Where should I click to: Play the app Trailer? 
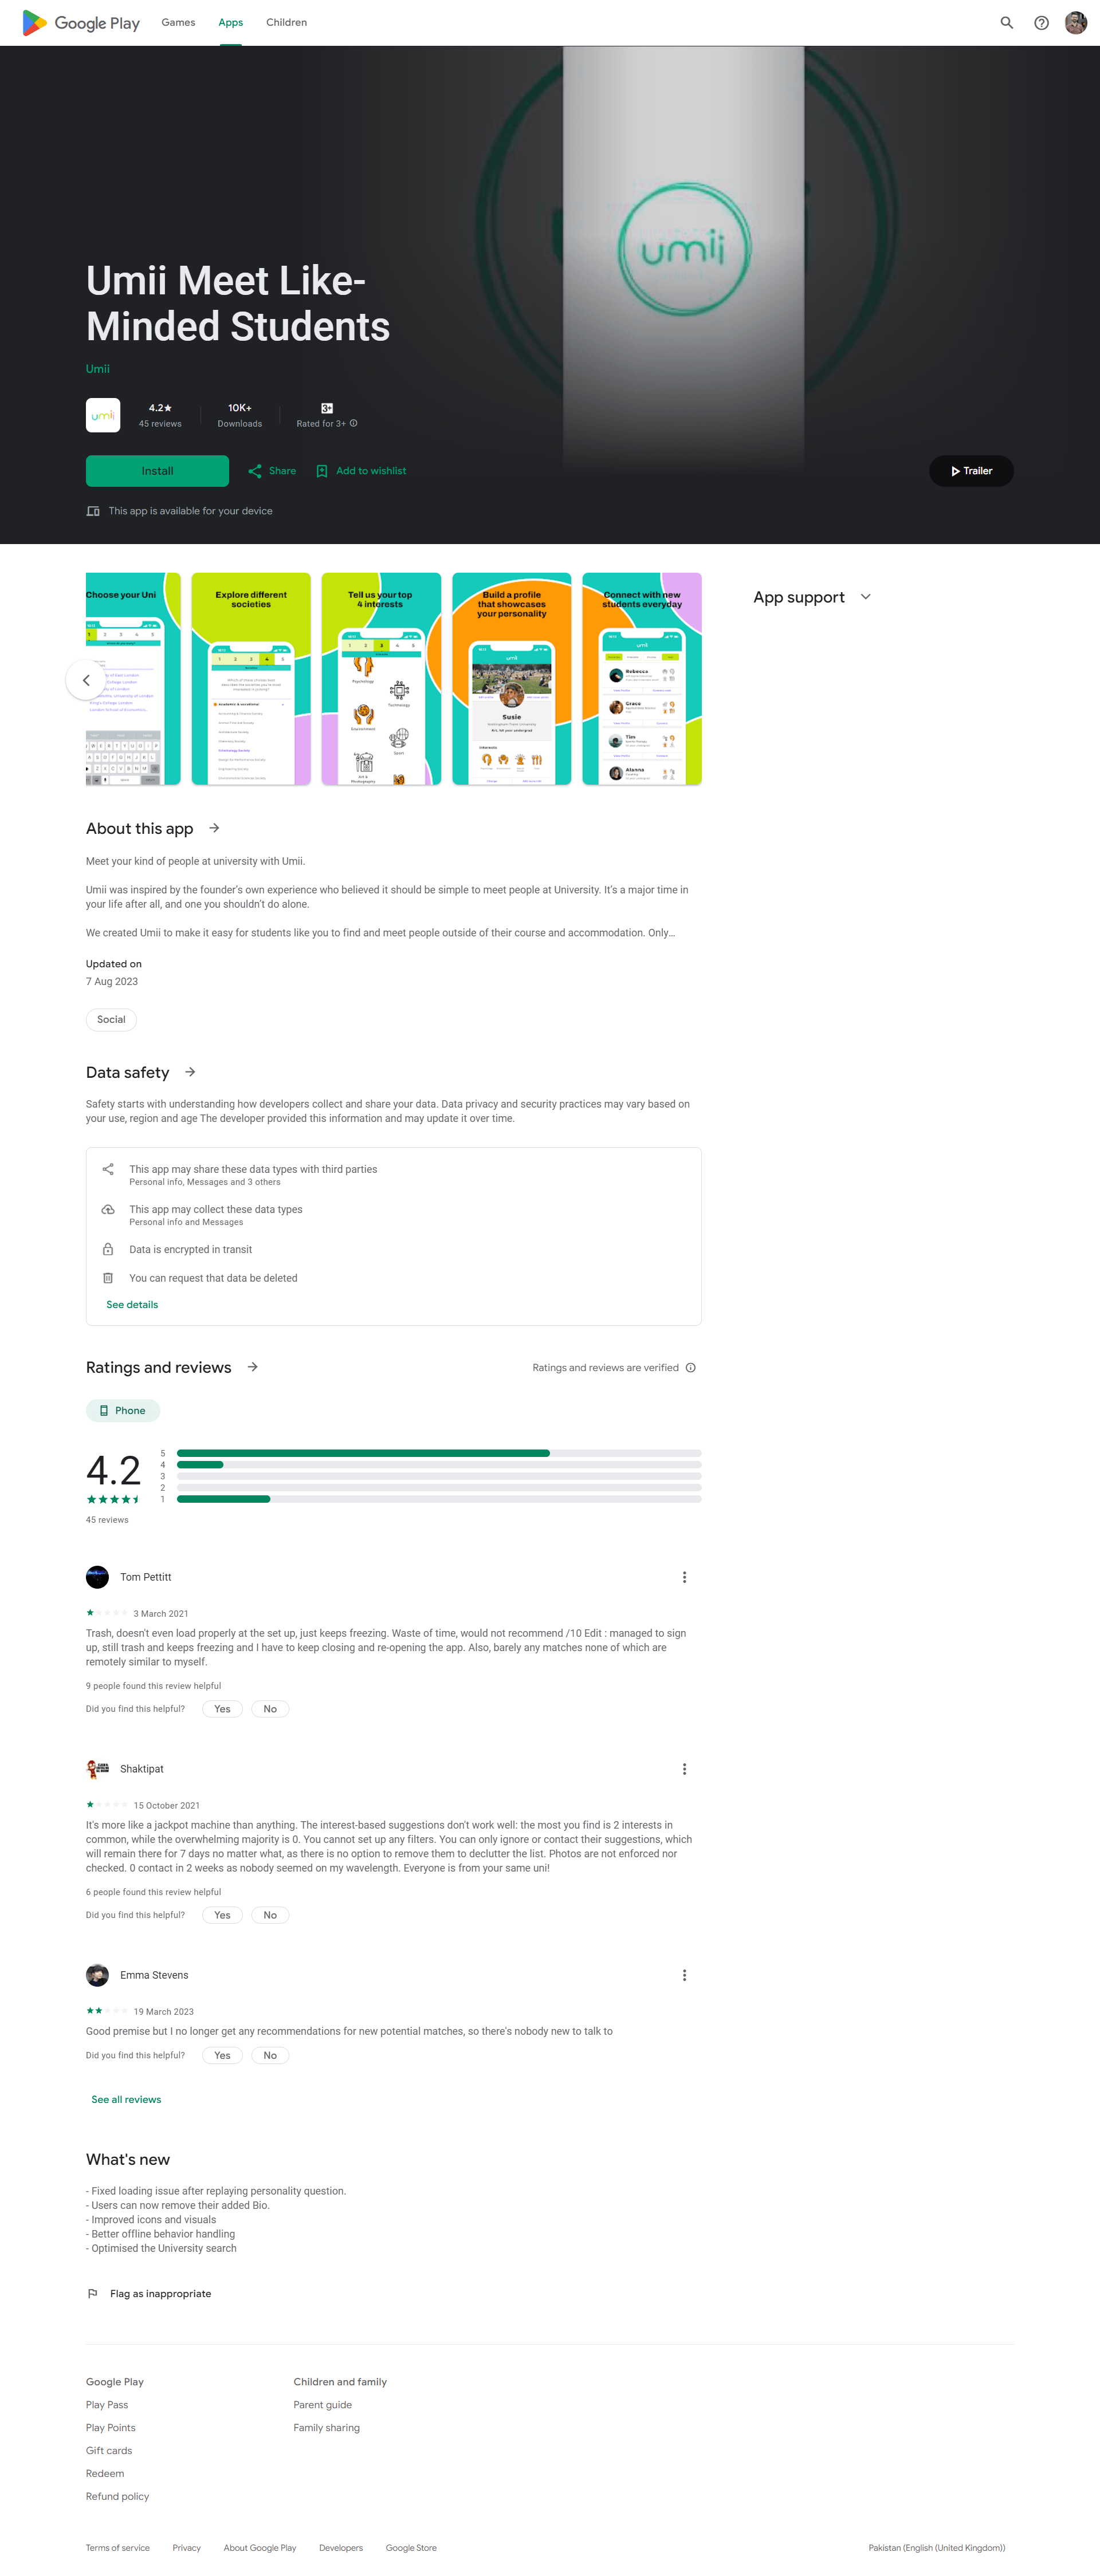click(970, 470)
